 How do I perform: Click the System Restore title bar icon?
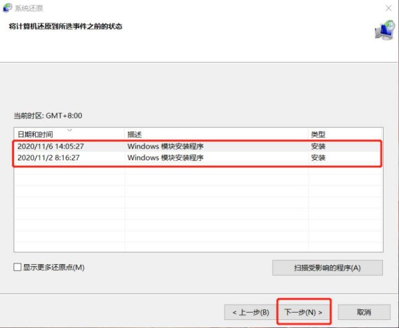coord(9,9)
